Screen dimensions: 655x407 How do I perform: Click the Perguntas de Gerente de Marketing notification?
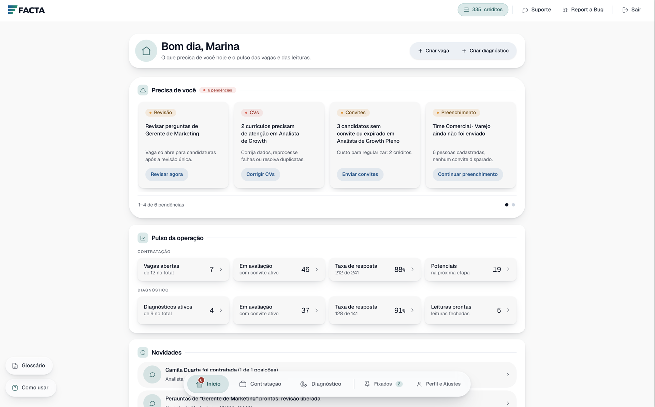pos(327,399)
